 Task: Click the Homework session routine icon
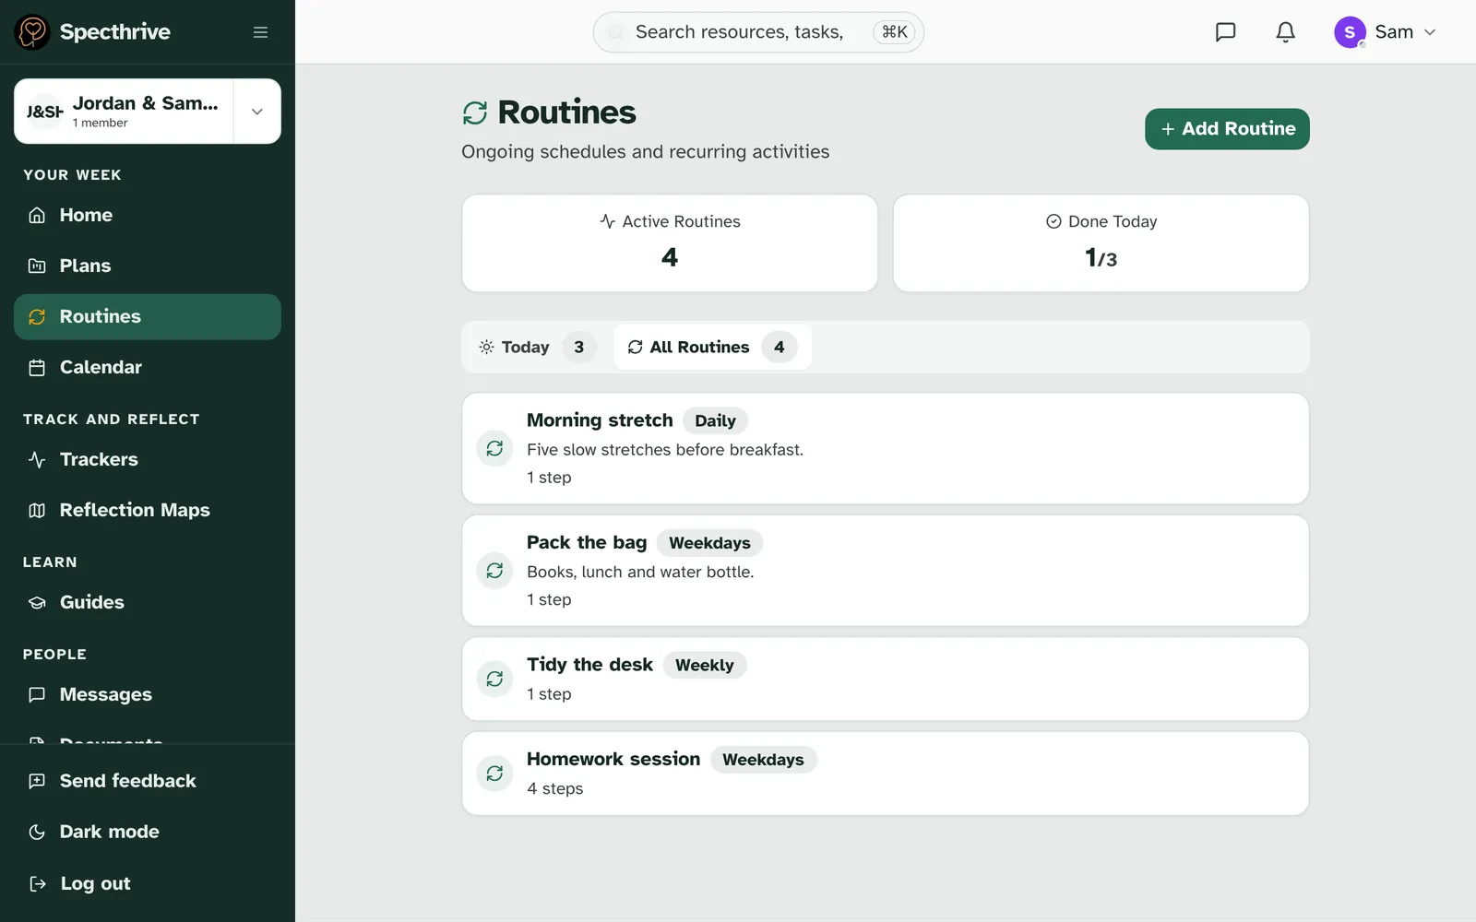pos(494,774)
